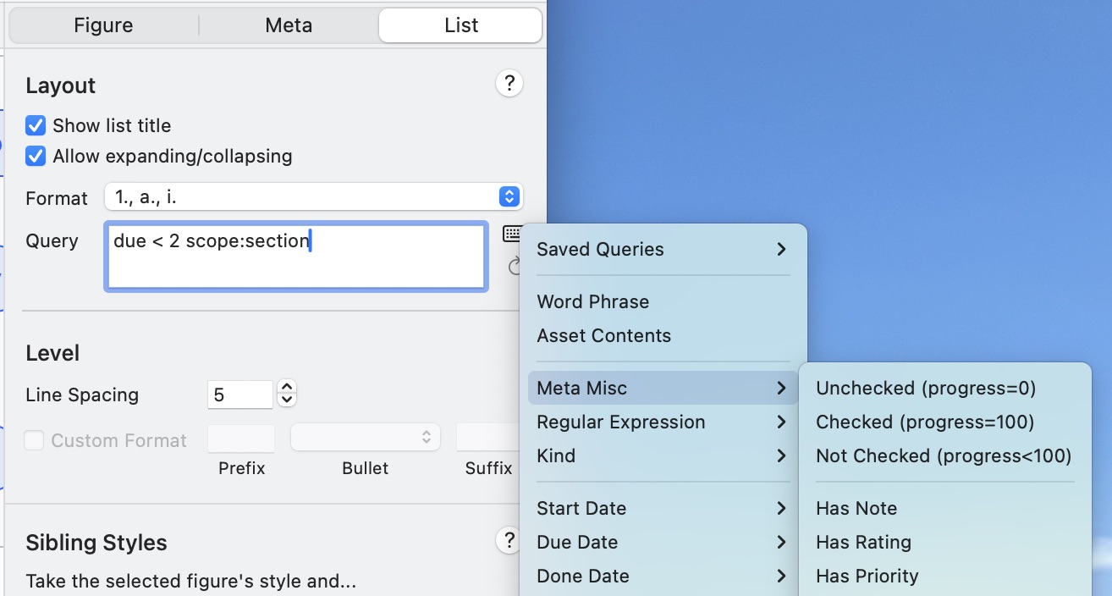Toggle Show list title checkbox
Image resolution: width=1112 pixels, height=596 pixels.
coord(36,126)
